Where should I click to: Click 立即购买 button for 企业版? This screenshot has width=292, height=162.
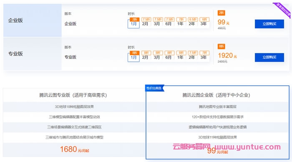(x=269, y=24)
